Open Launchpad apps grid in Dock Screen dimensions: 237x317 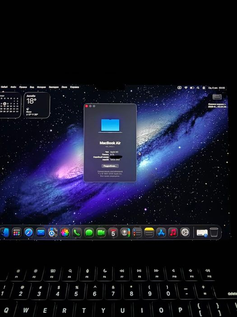click(17, 233)
